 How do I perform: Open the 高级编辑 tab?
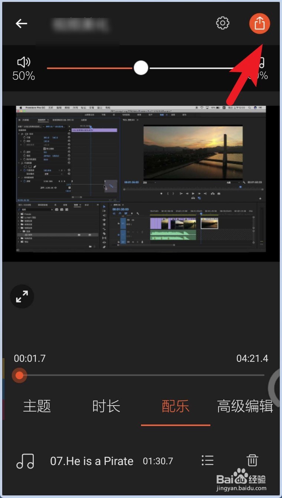245,406
